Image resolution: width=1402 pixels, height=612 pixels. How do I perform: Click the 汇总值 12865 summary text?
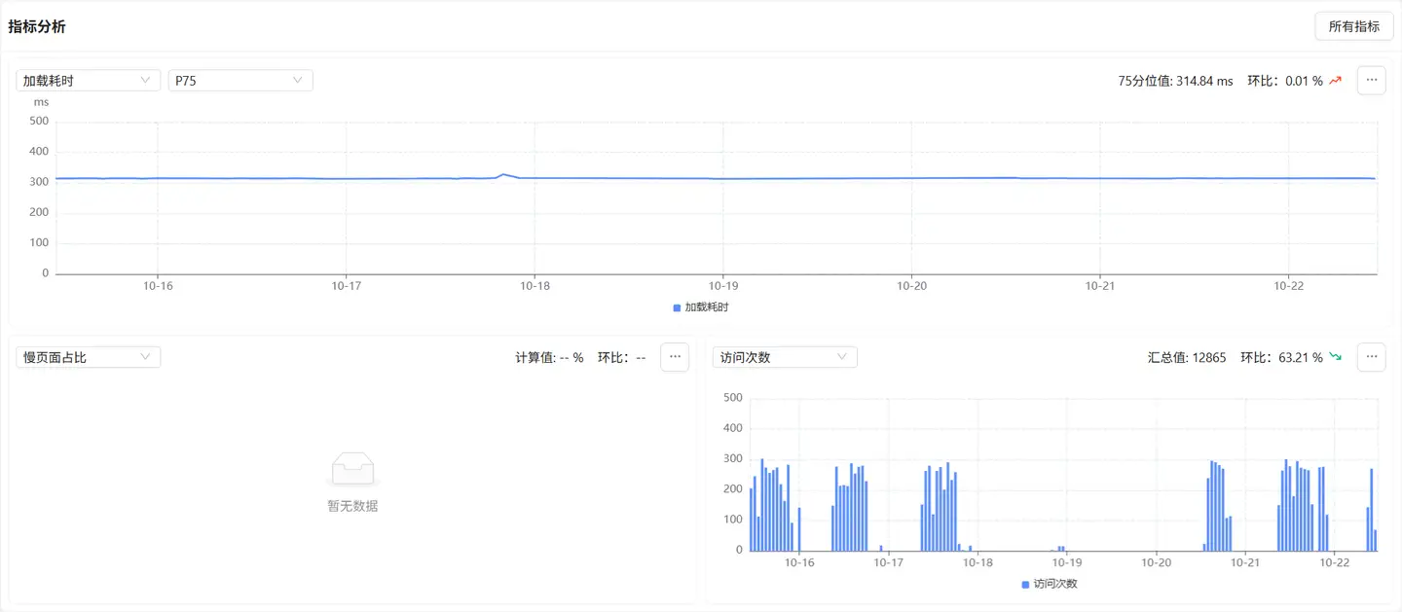[x=1186, y=357]
